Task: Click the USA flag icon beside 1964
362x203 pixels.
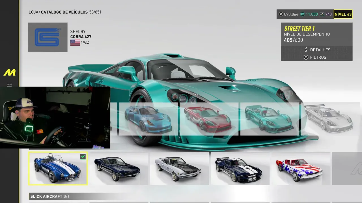Action: click(75, 43)
